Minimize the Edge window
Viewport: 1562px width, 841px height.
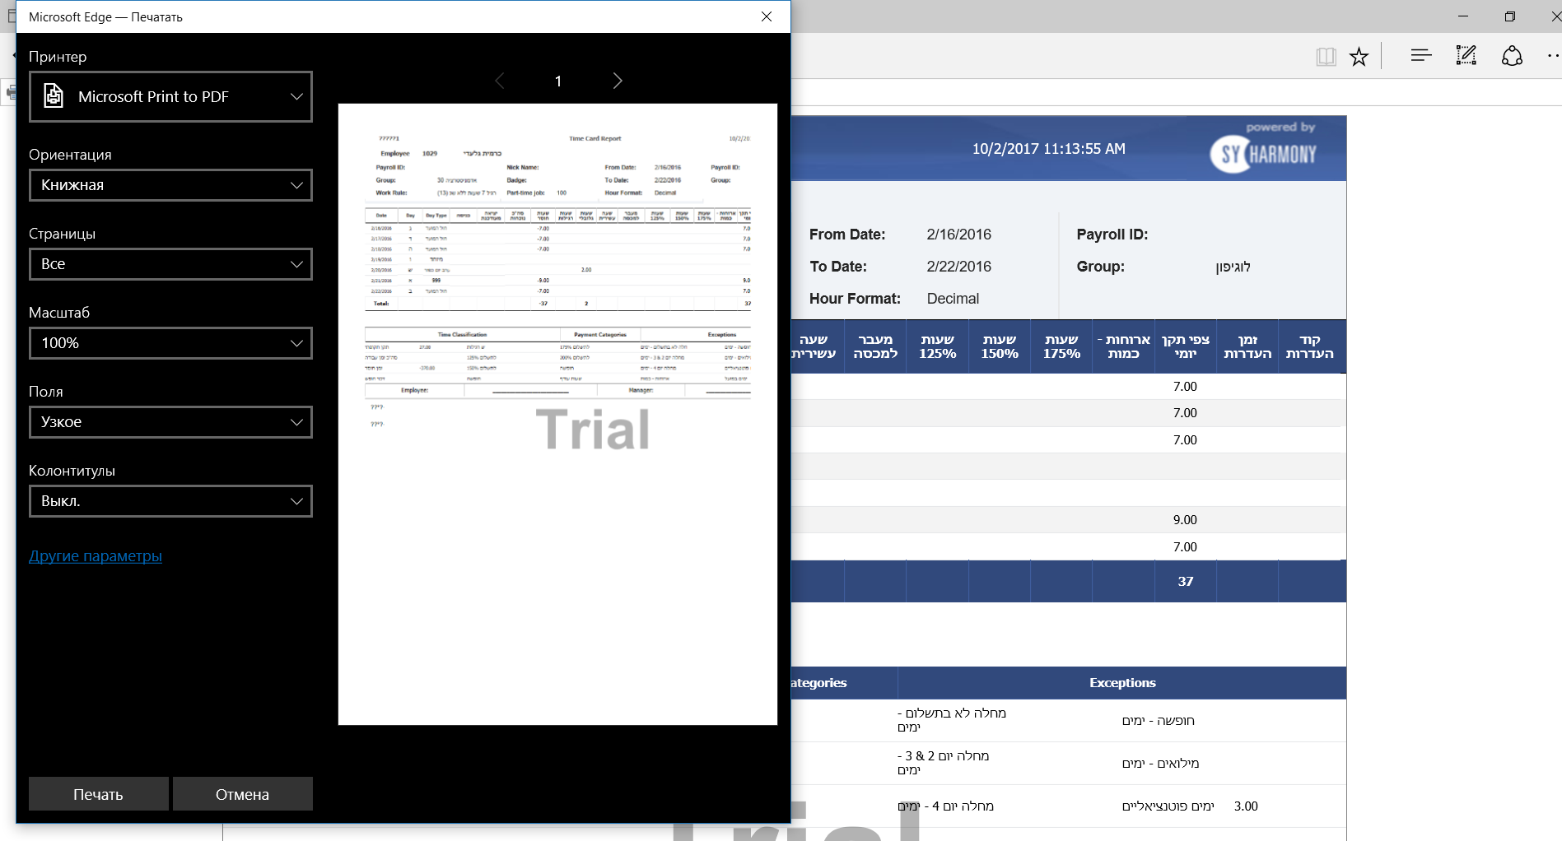tap(1463, 16)
